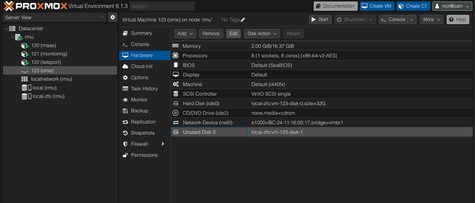Open the Monitor tab
475x203 pixels.
144,100
